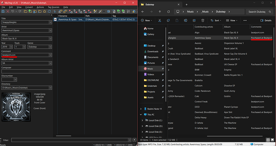Click the Redo icon in Mp3tag toolbar

20,12
